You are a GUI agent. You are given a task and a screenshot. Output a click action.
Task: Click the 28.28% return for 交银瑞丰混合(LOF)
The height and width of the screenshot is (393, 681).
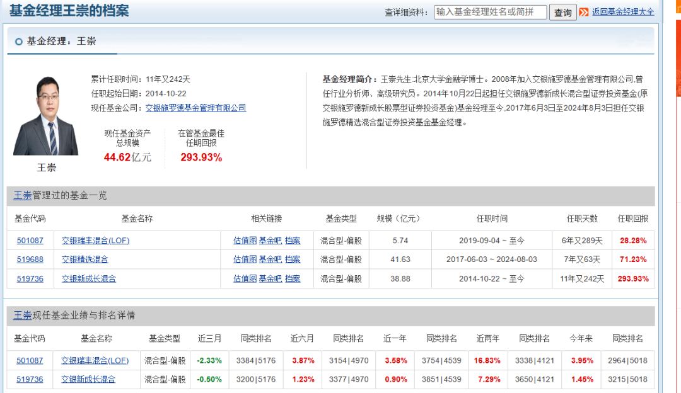click(x=633, y=241)
